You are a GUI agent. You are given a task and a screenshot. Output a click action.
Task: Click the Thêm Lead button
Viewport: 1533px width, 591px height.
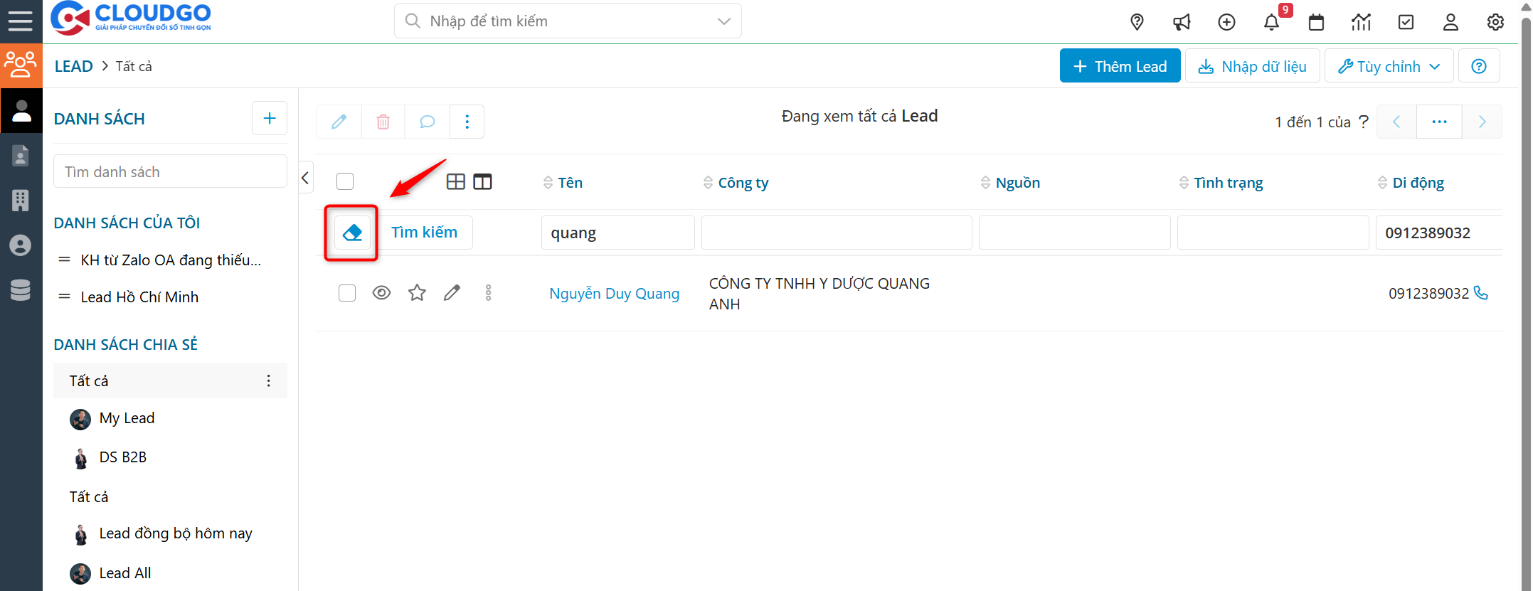(1120, 66)
